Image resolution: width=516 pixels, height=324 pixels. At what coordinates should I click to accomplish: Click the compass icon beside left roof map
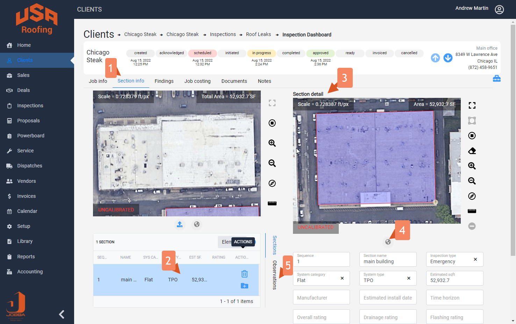[x=272, y=183]
